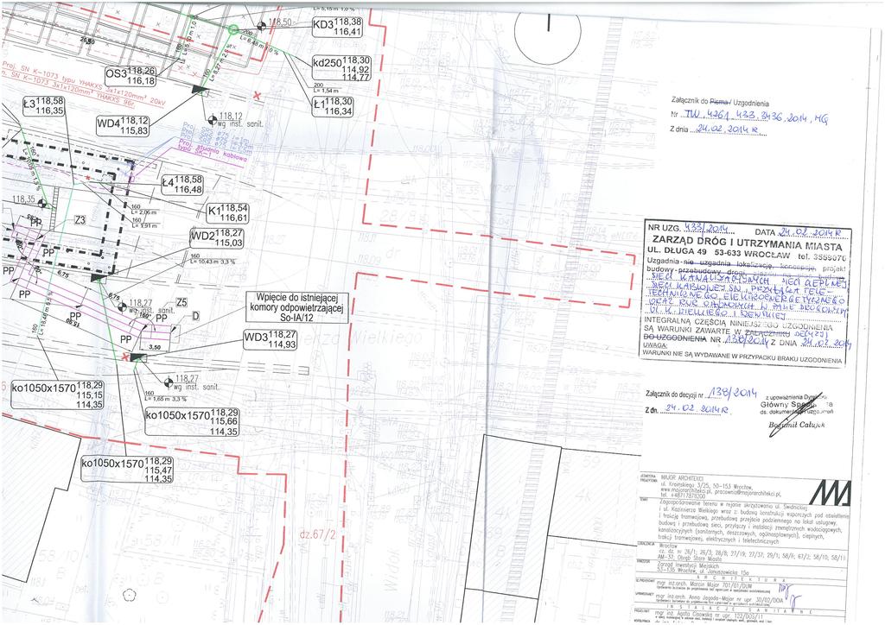Click the Ł3 118,58 116,35 label
885x625 pixels.
pyautogui.click(x=44, y=106)
